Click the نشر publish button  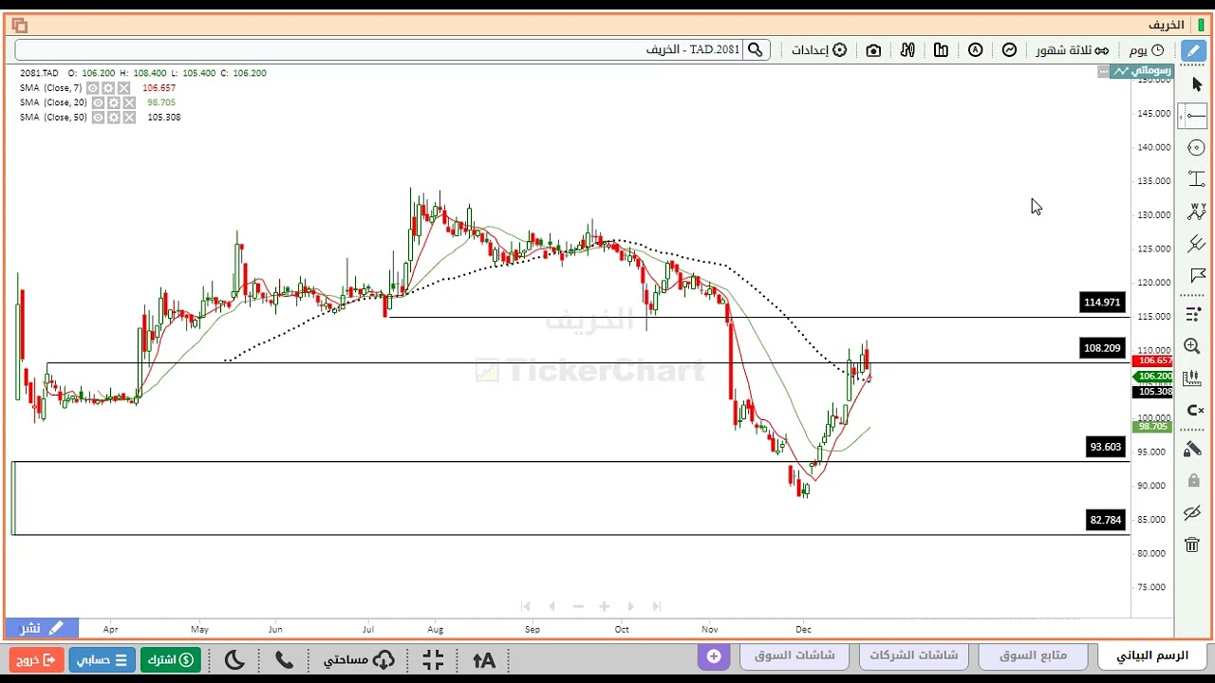coord(42,628)
